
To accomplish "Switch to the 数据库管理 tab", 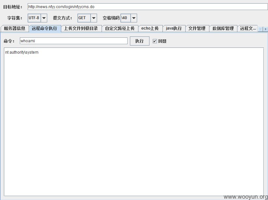I will coord(223,29).
